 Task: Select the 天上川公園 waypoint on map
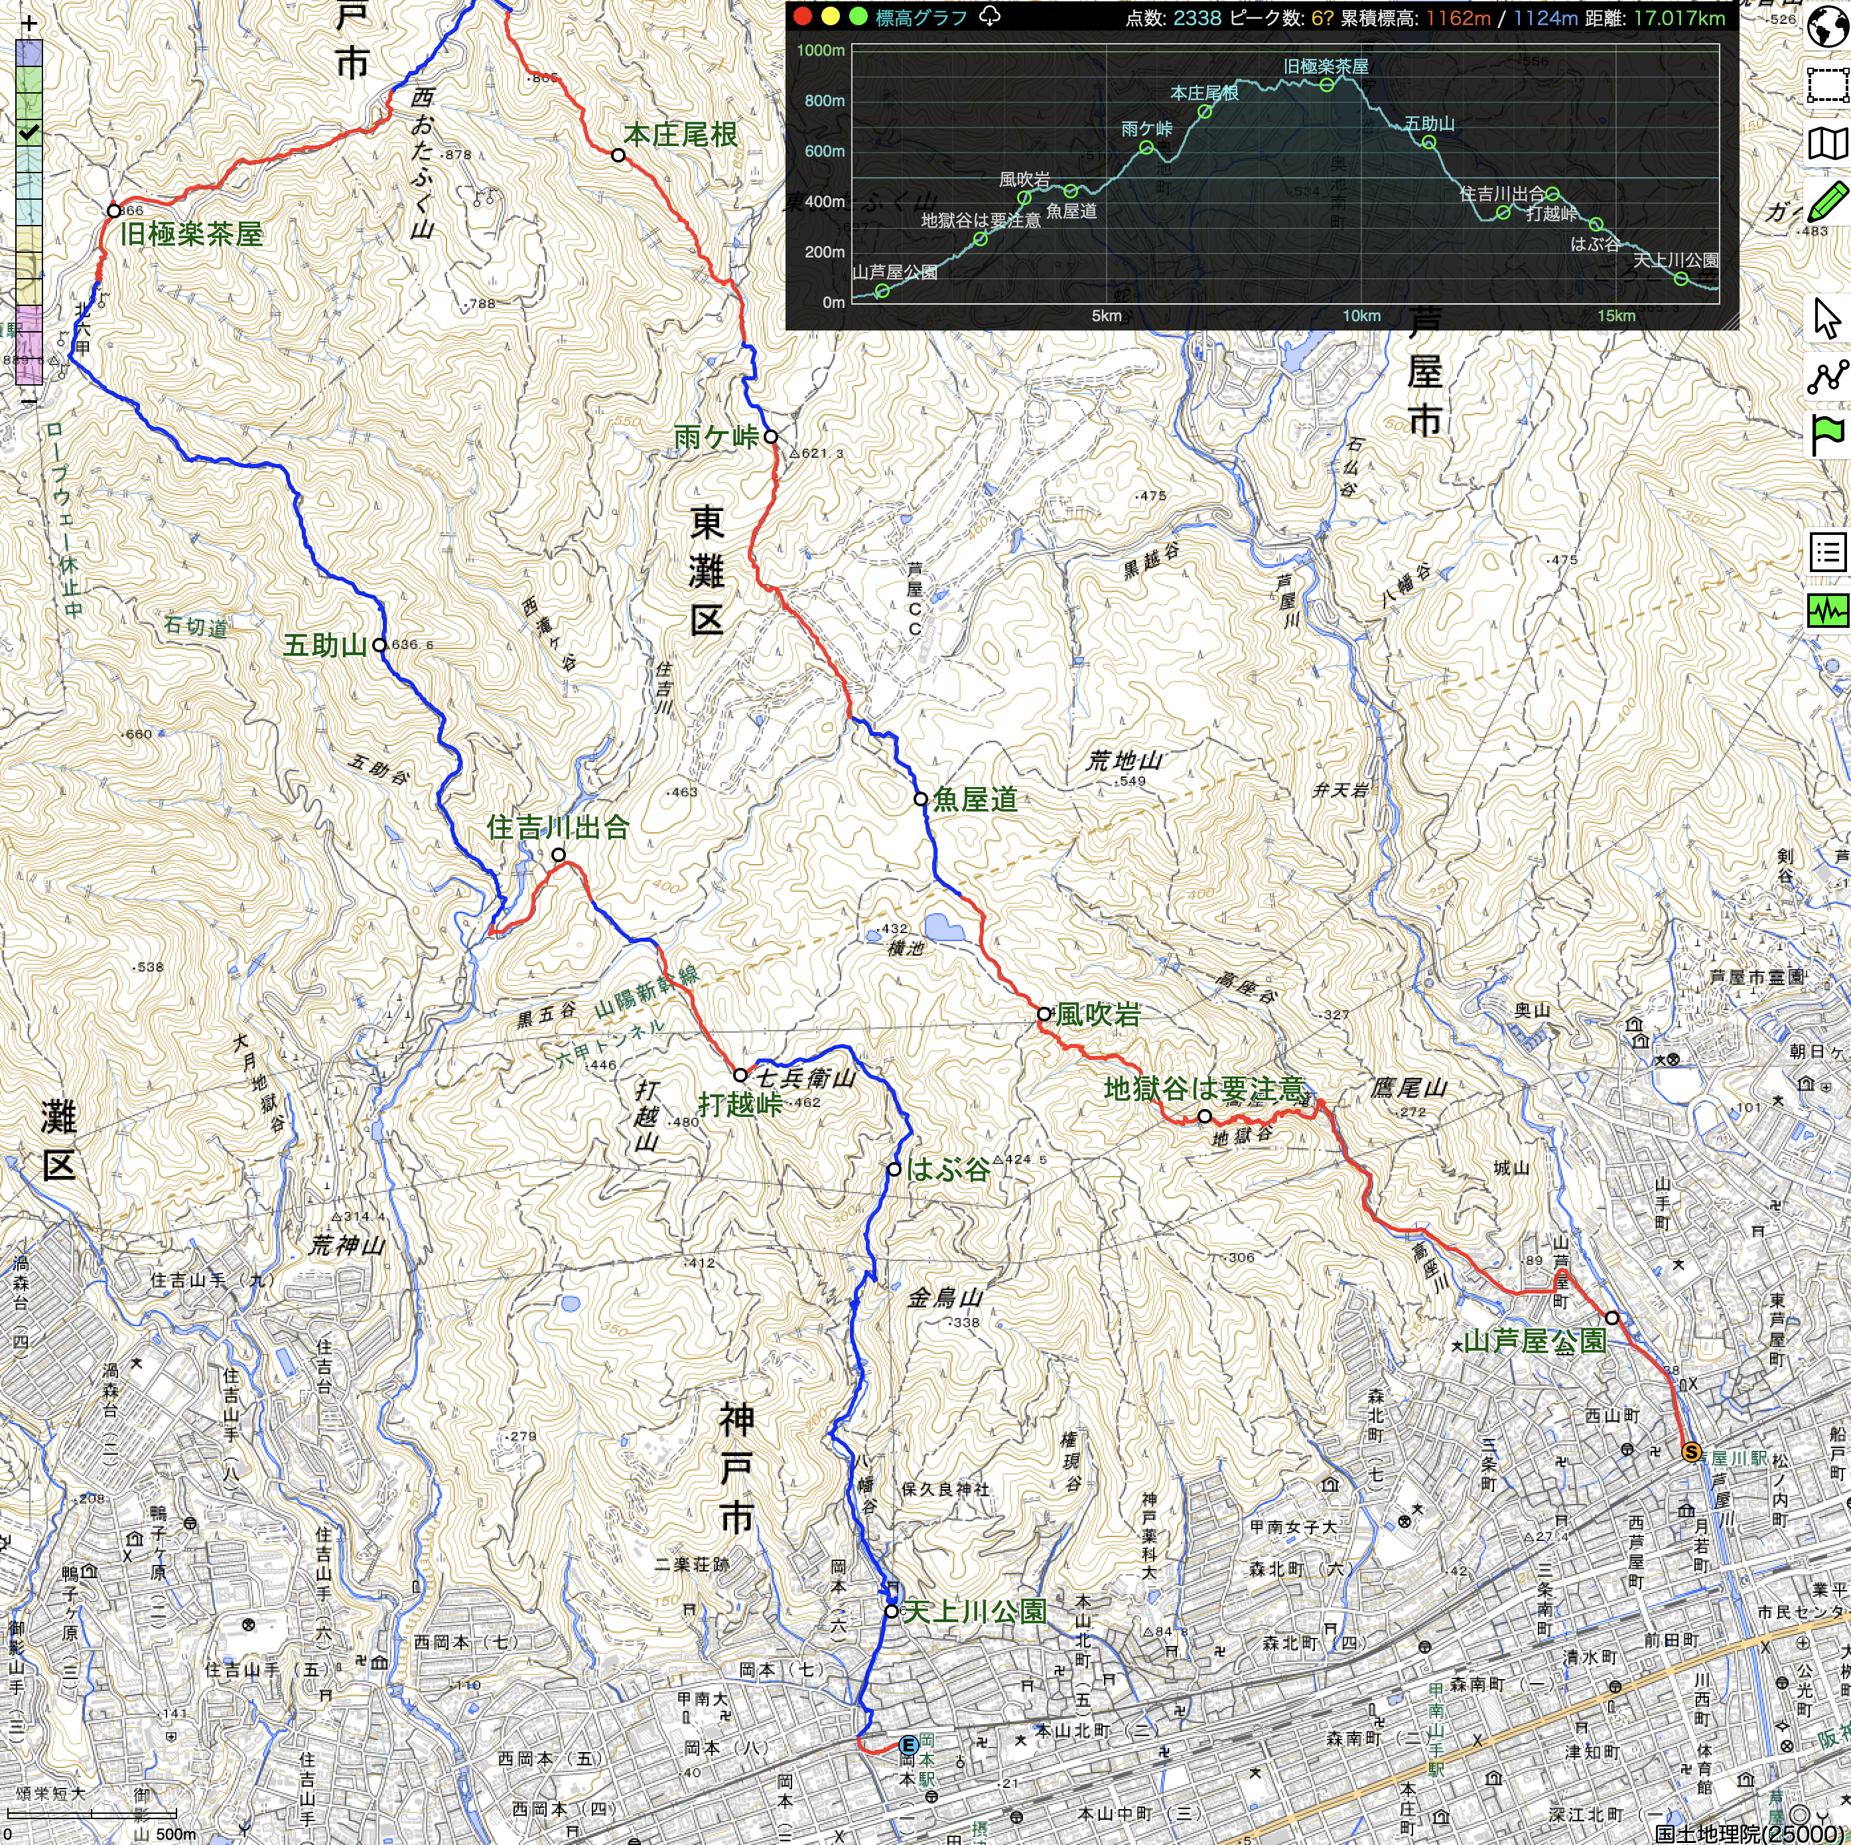pos(891,1612)
